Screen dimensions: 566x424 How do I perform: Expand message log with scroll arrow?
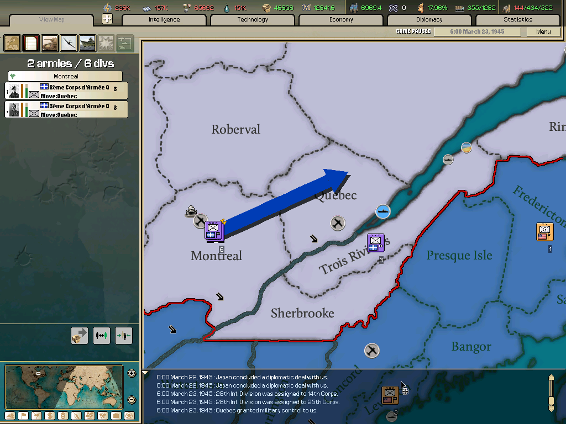[145, 373]
